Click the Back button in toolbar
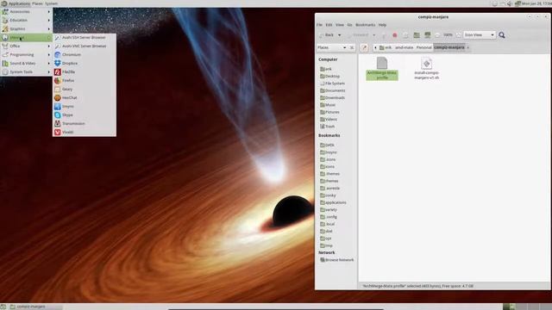This screenshot has width=552, height=310. [x=328, y=35]
